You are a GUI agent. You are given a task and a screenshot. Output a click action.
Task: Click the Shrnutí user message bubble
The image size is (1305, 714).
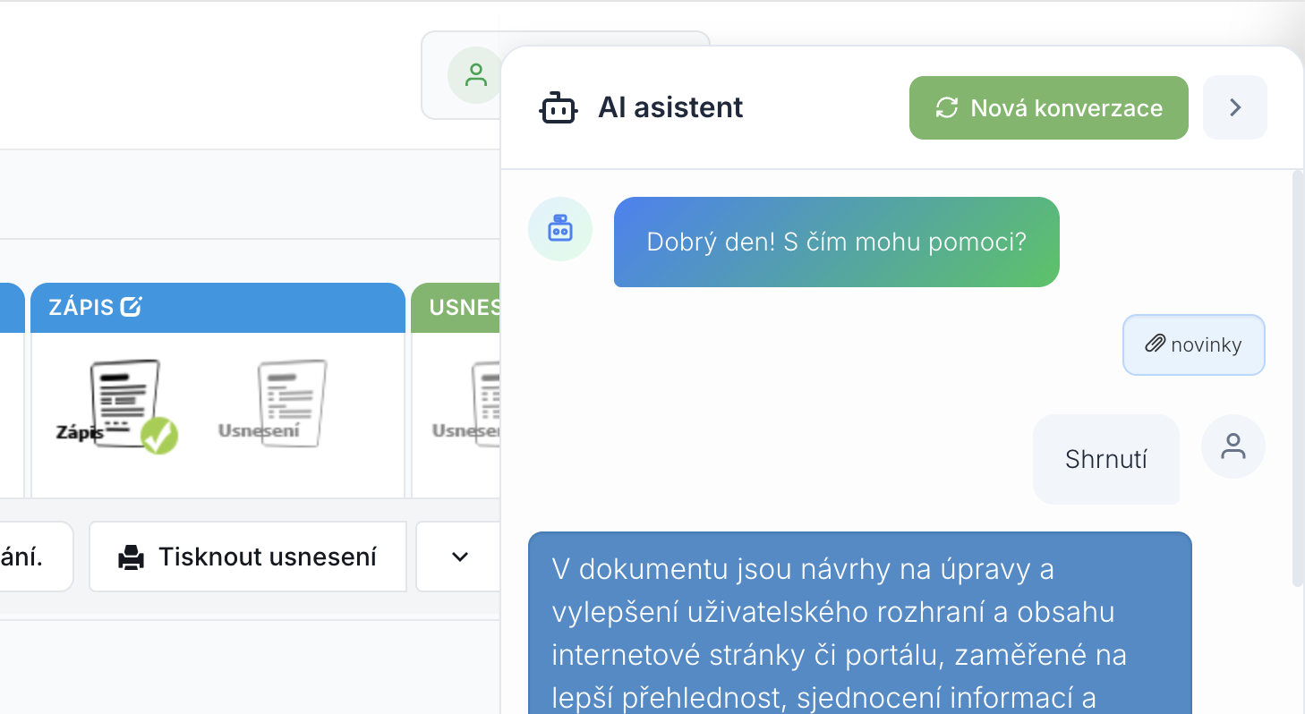1106,460
